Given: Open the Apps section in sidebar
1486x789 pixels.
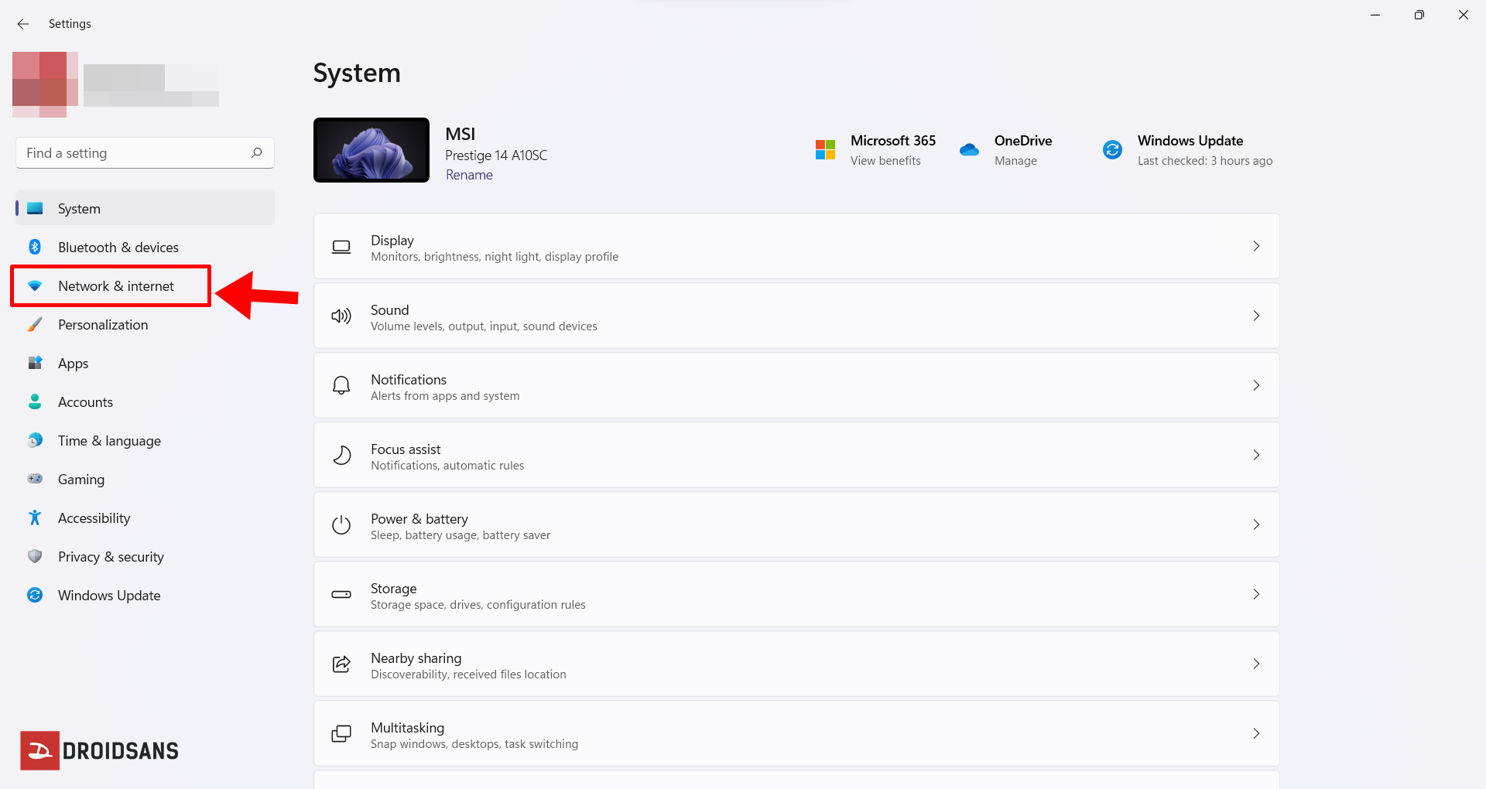Looking at the screenshot, I should click(73, 364).
